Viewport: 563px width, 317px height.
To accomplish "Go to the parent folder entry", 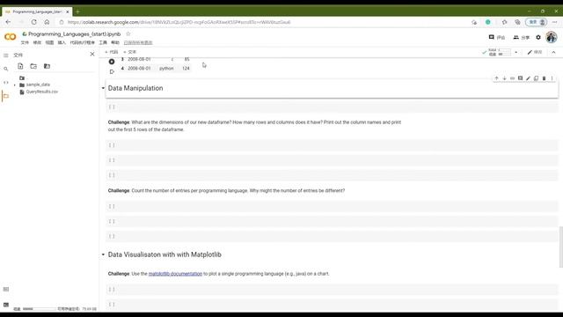I will click(23, 78).
